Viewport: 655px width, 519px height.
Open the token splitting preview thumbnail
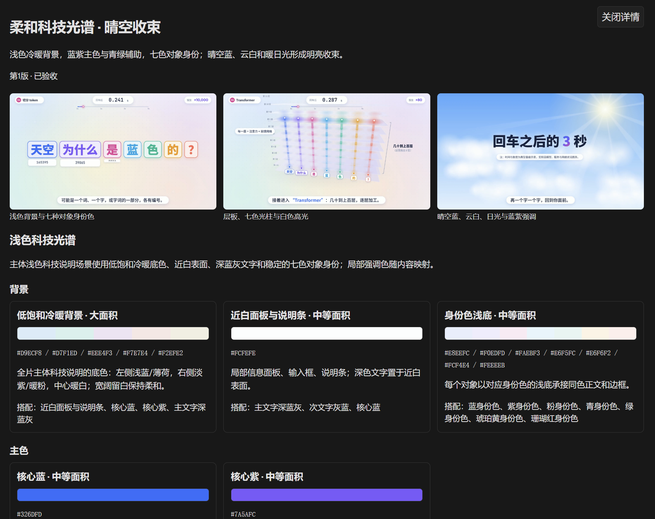[x=113, y=151]
